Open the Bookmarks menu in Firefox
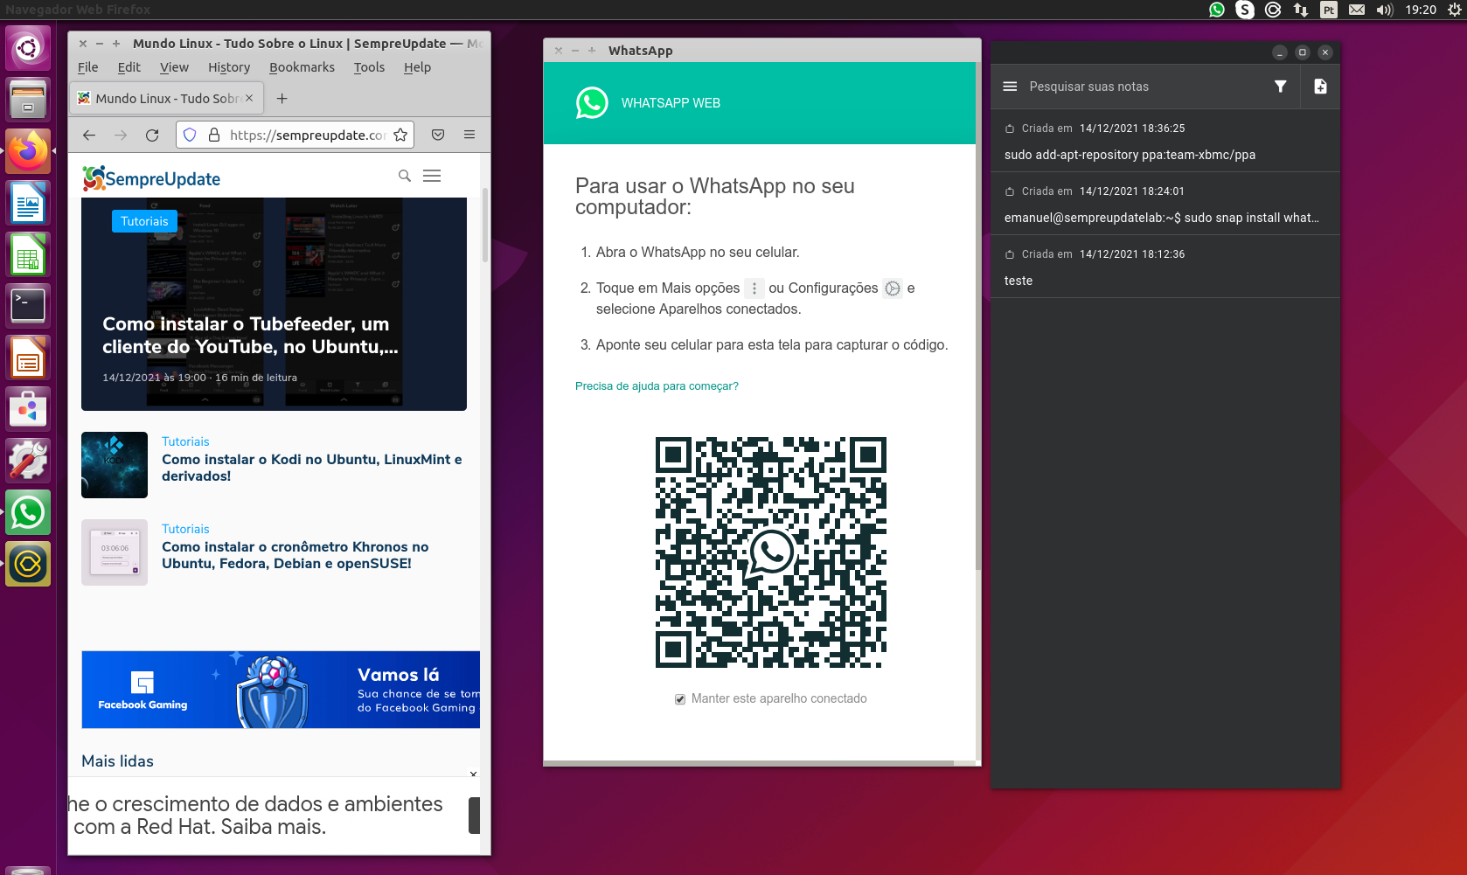The width and height of the screenshot is (1467, 875). (x=302, y=67)
